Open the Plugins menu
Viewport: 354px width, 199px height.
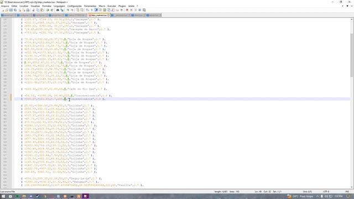pyautogui.click(x=122, y=6)
